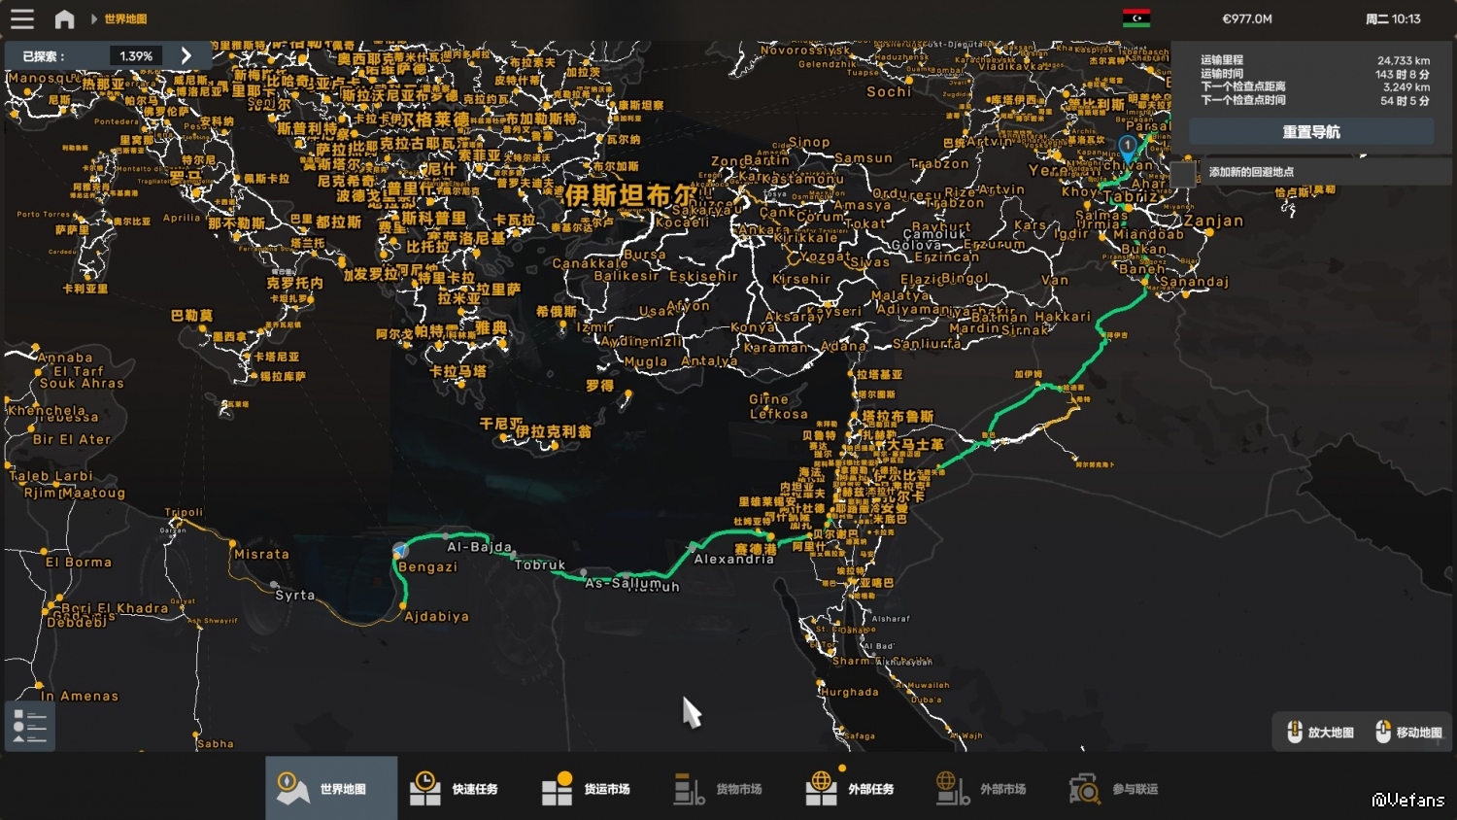Click the 伊拉克利翁 city label on Crete

[x=553, y=431]
